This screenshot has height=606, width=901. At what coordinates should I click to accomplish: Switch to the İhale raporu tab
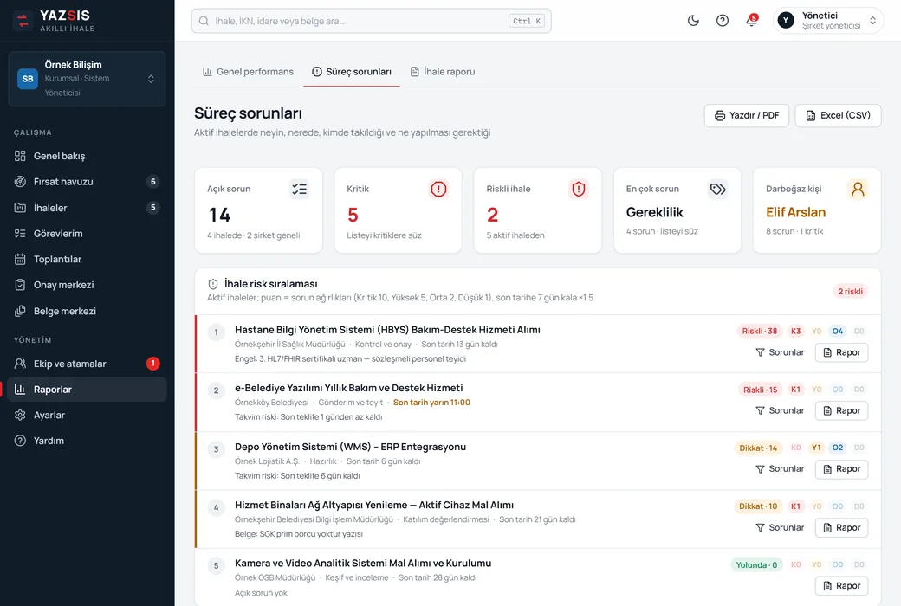[x=443, y=72]
